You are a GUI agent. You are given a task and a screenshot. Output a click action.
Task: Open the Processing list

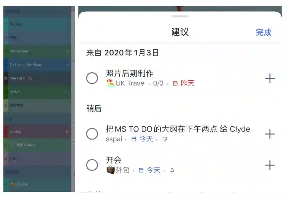(x=37, y=51)
